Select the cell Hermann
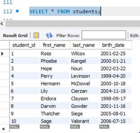The width and height of the screenshot is (140, 133). coord(55,83)
